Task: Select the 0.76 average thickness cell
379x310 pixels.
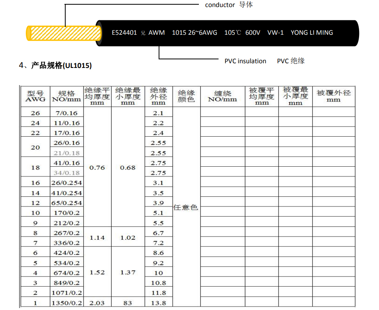Action: [97, 167]
